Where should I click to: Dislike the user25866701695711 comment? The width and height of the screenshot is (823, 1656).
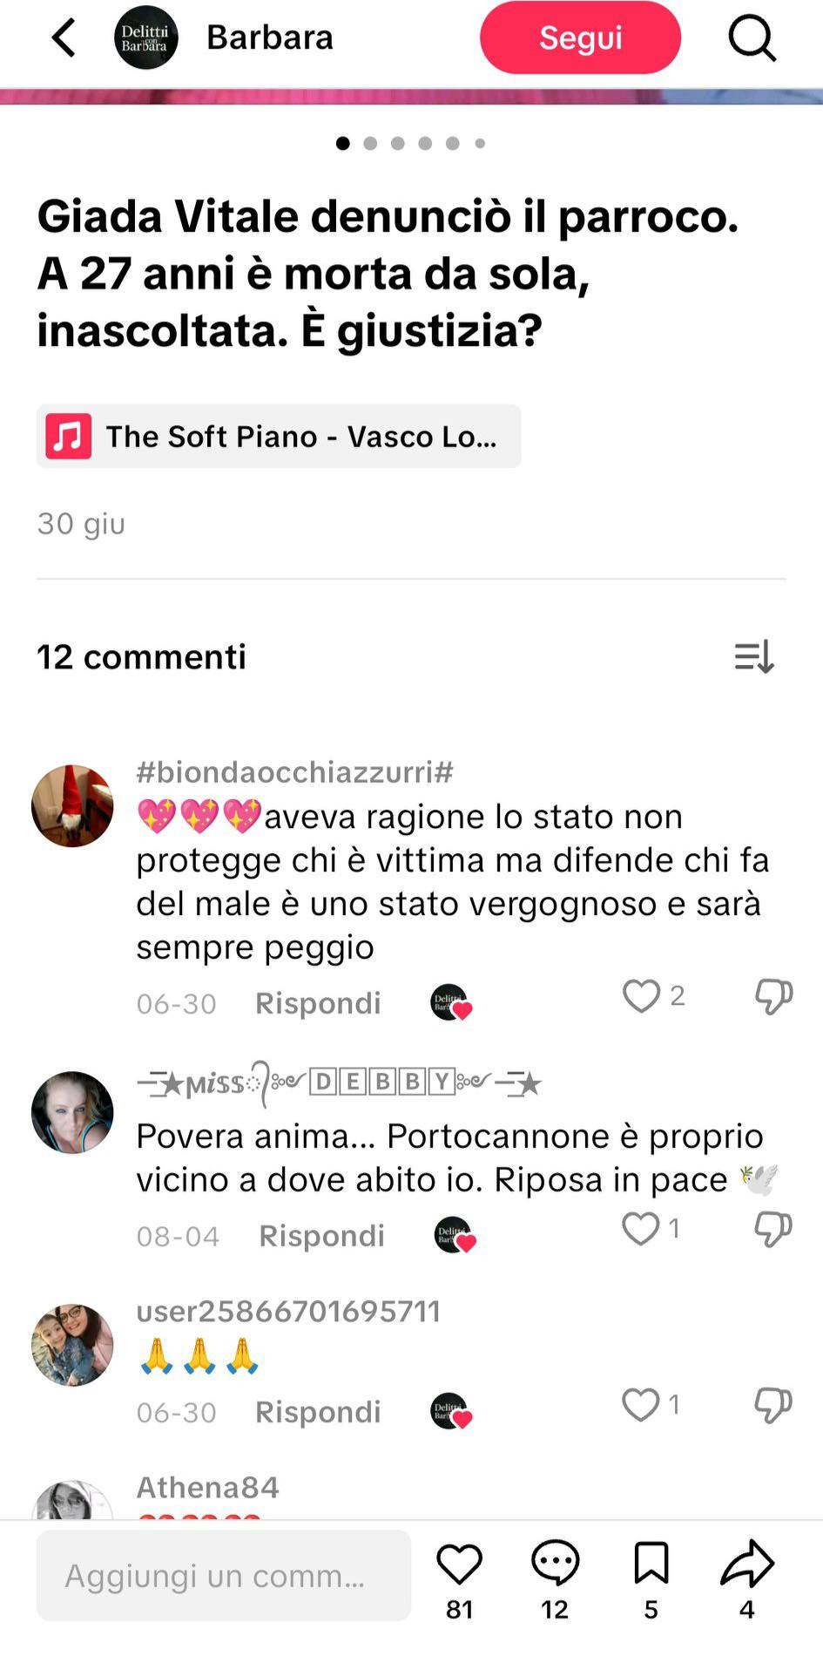click(773, 1405)
